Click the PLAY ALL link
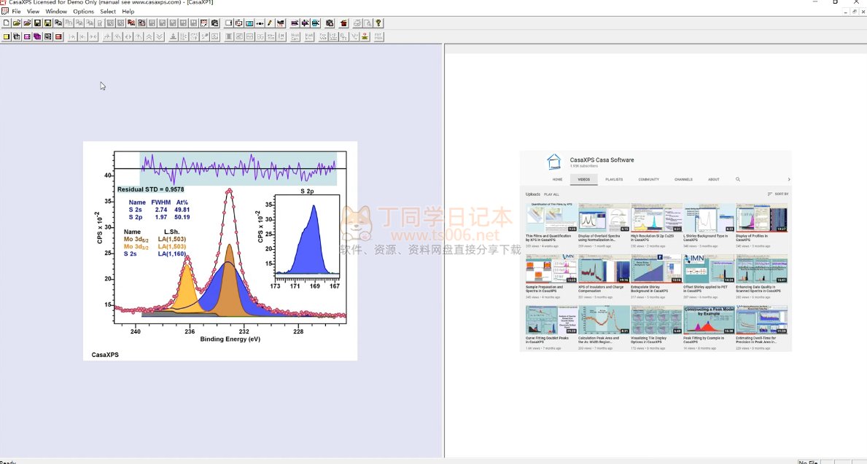Screen dimensions: 867x464 (x=551, y=194)
